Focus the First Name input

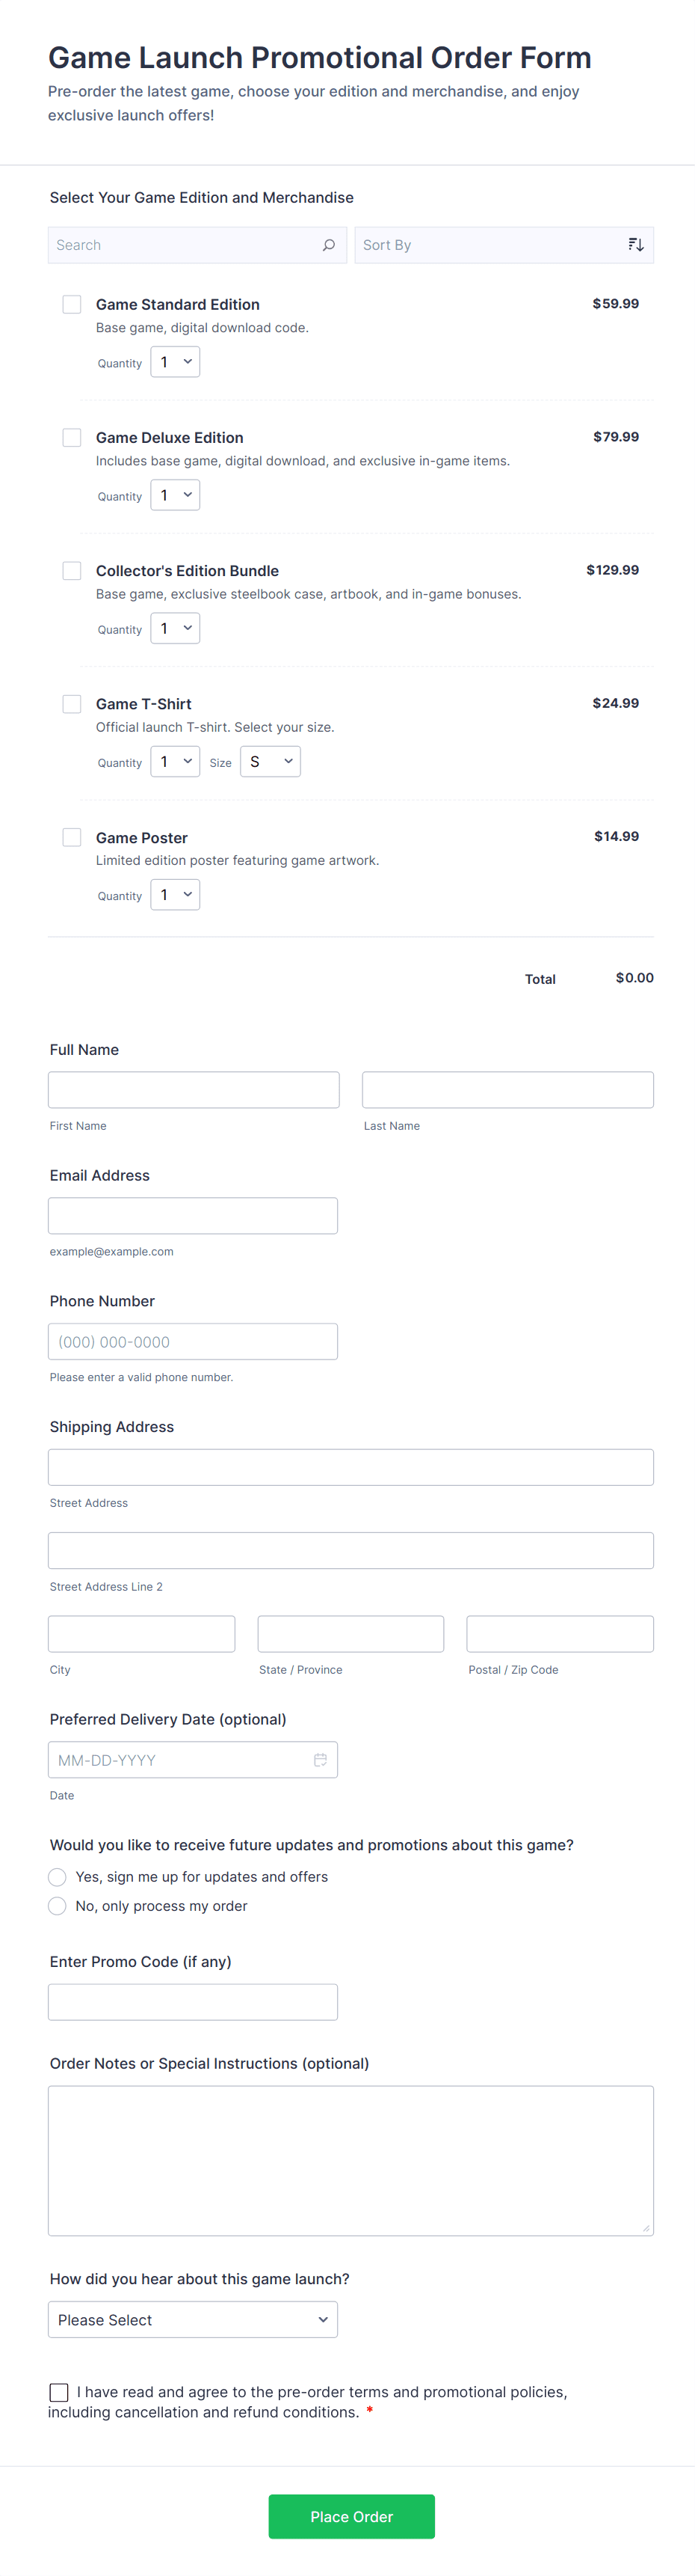click(194, 1090)
